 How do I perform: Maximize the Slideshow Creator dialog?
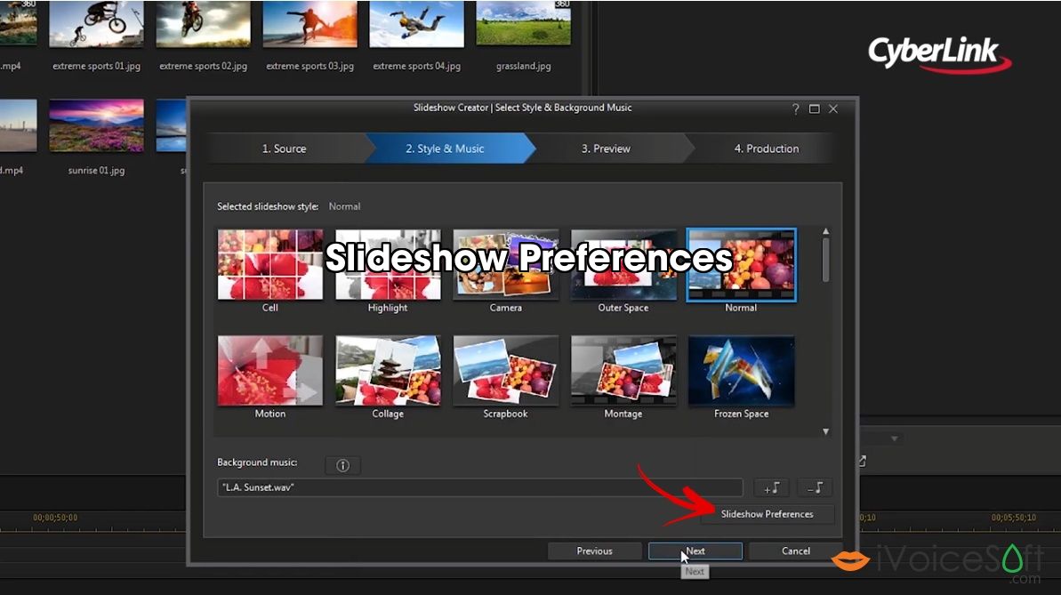pyautogui.click(x=815, y=109)
